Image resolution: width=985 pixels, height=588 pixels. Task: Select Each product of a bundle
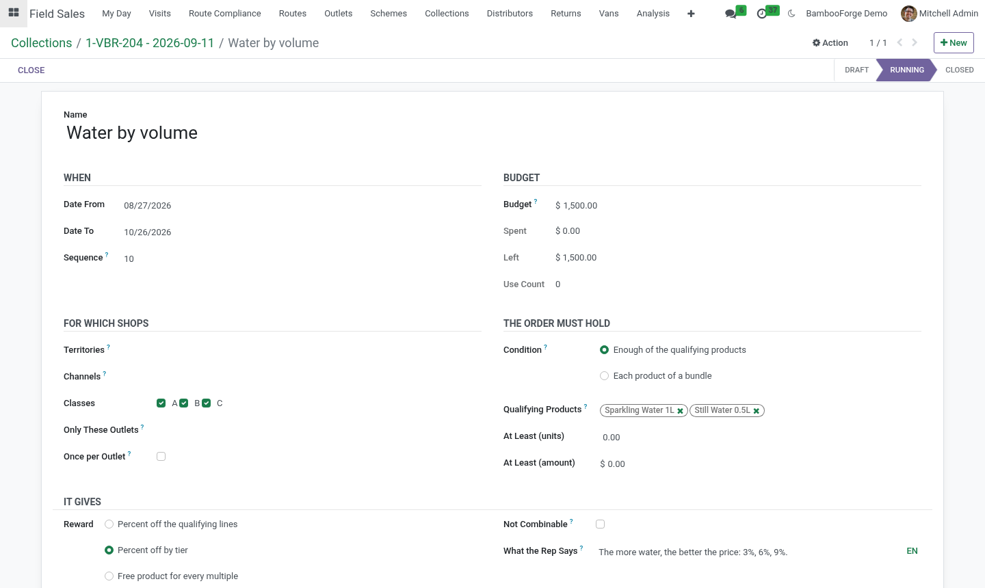coord(605,376)
